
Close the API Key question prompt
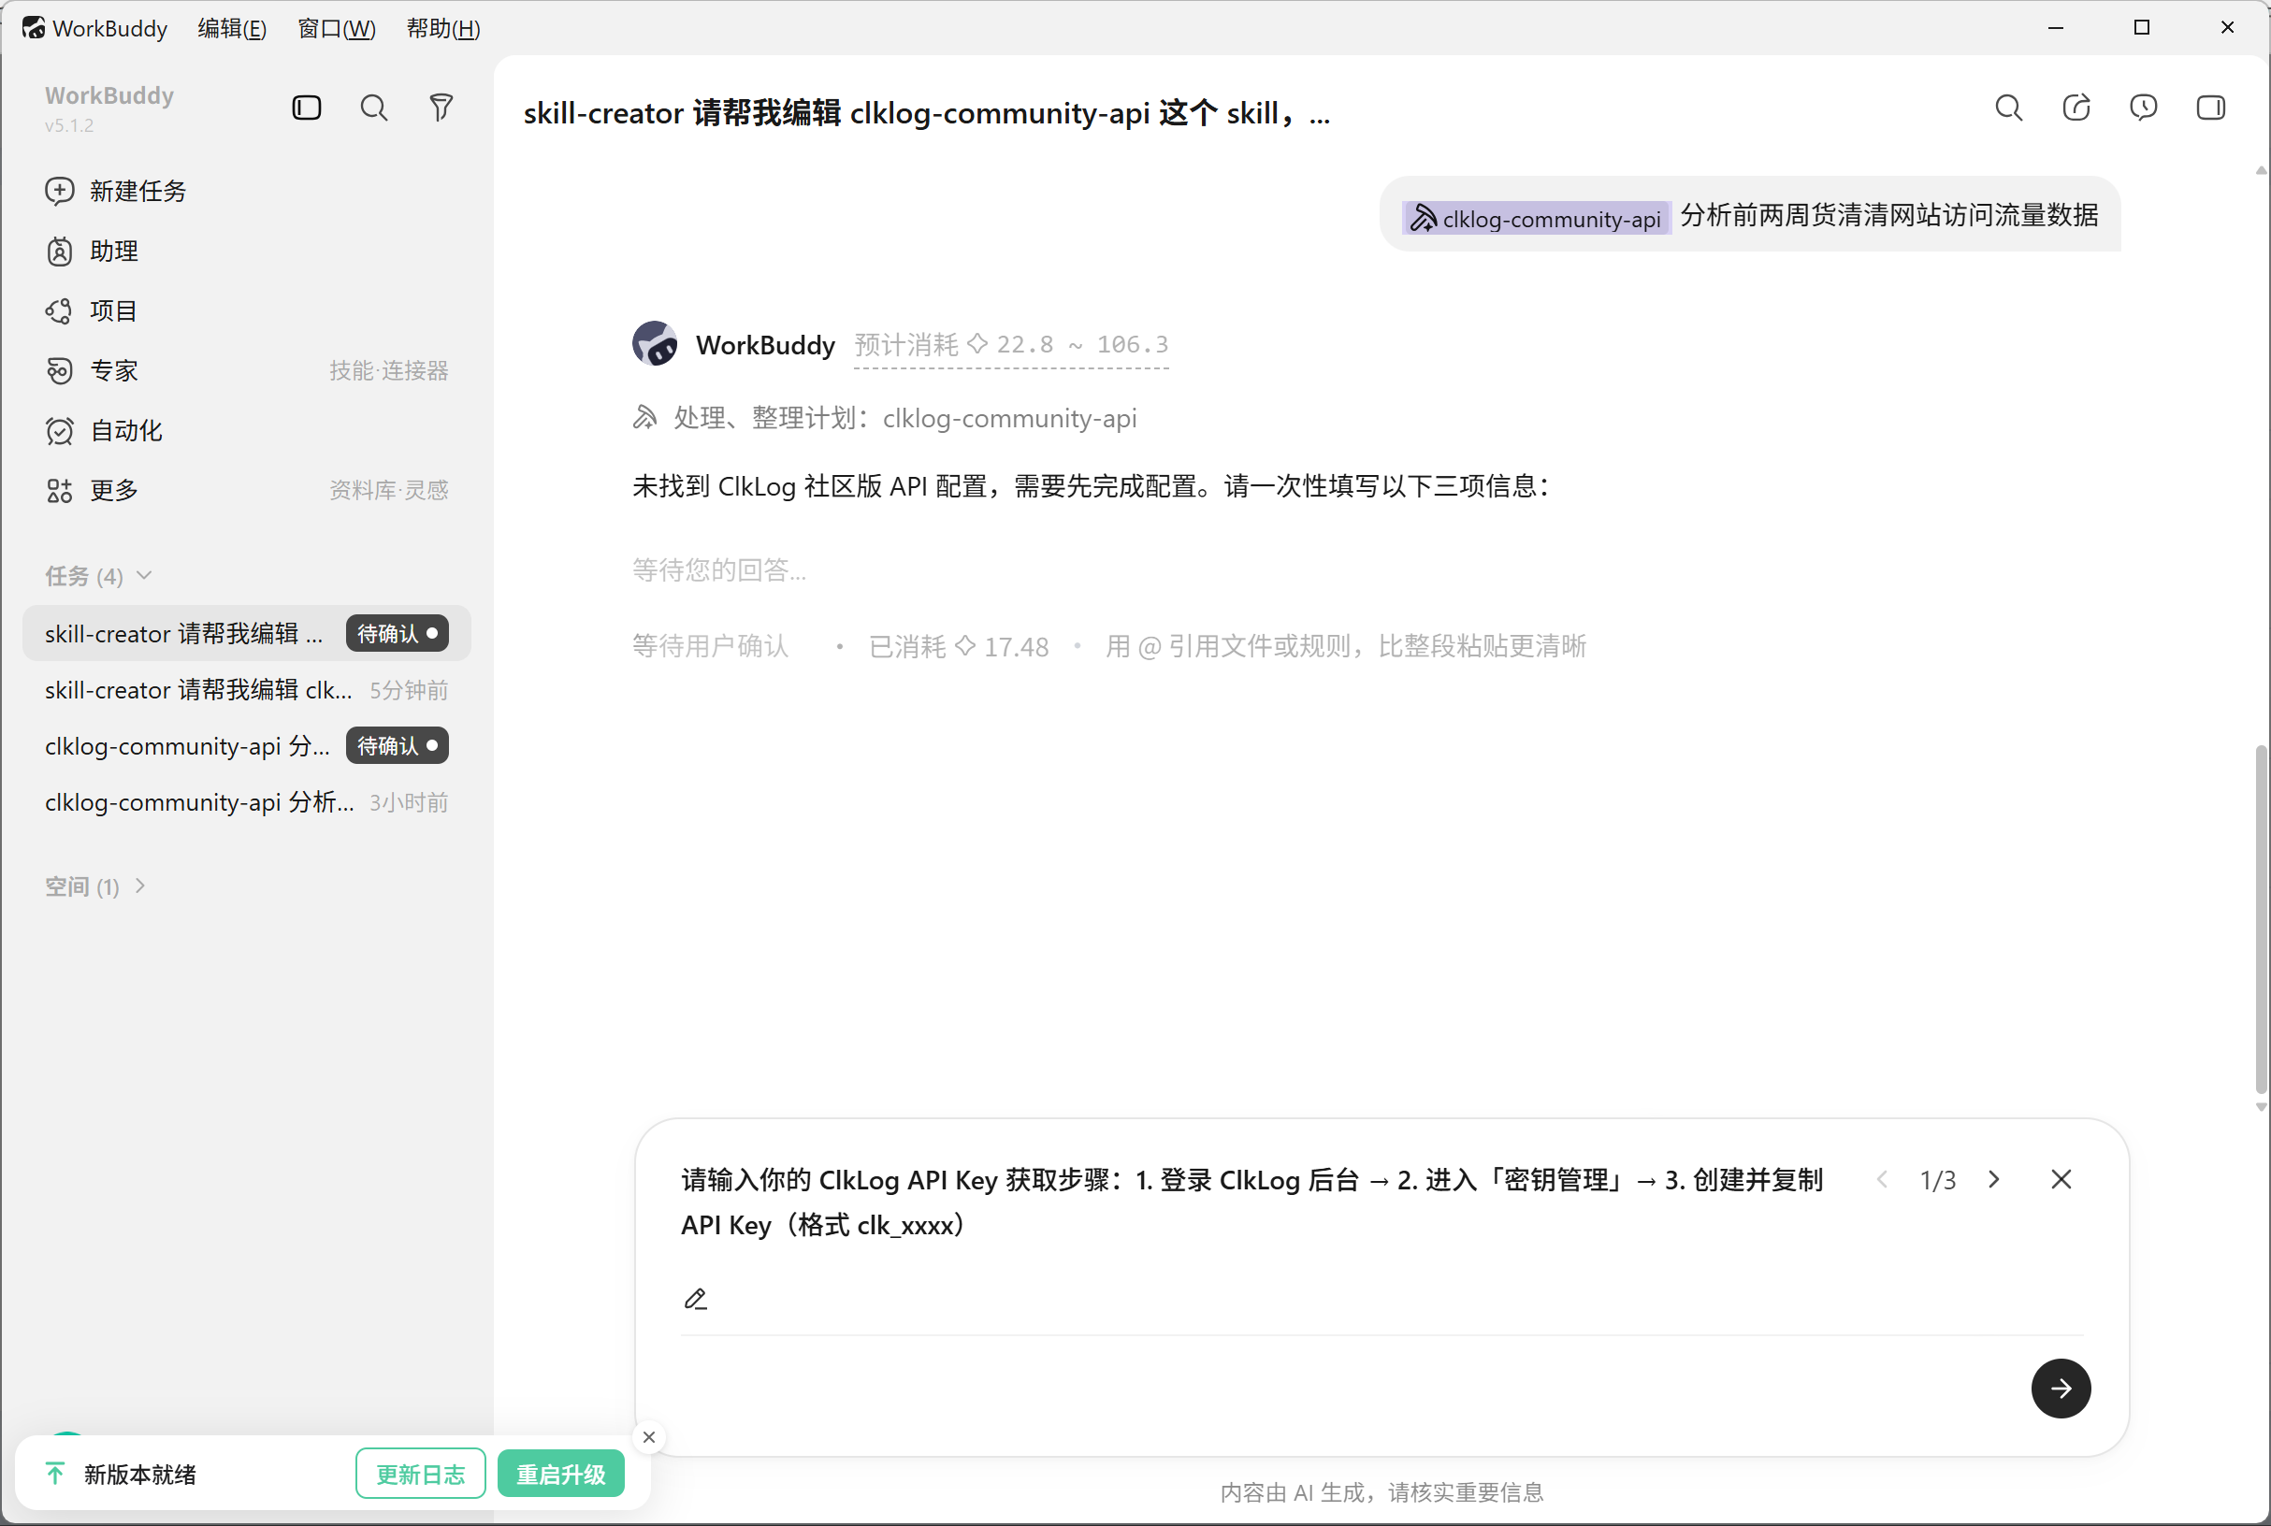click(x=2061, y=1179)
